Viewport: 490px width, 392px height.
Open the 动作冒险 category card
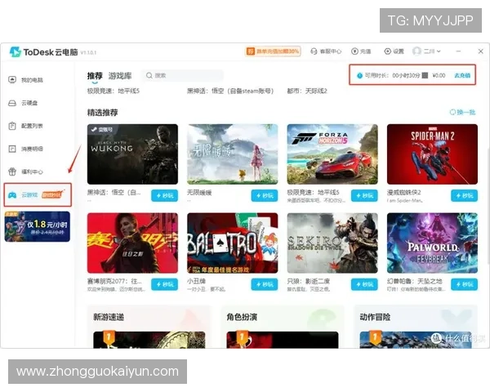click(x=416, y=327)
